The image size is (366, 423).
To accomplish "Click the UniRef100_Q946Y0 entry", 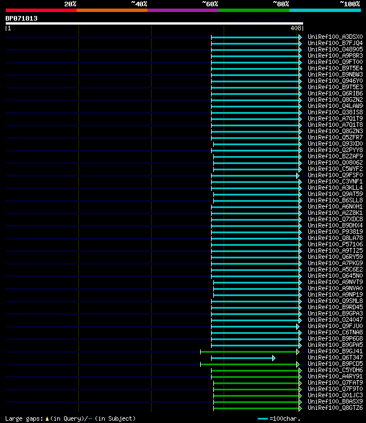I will pyautogui.click(x=335, y=81).
